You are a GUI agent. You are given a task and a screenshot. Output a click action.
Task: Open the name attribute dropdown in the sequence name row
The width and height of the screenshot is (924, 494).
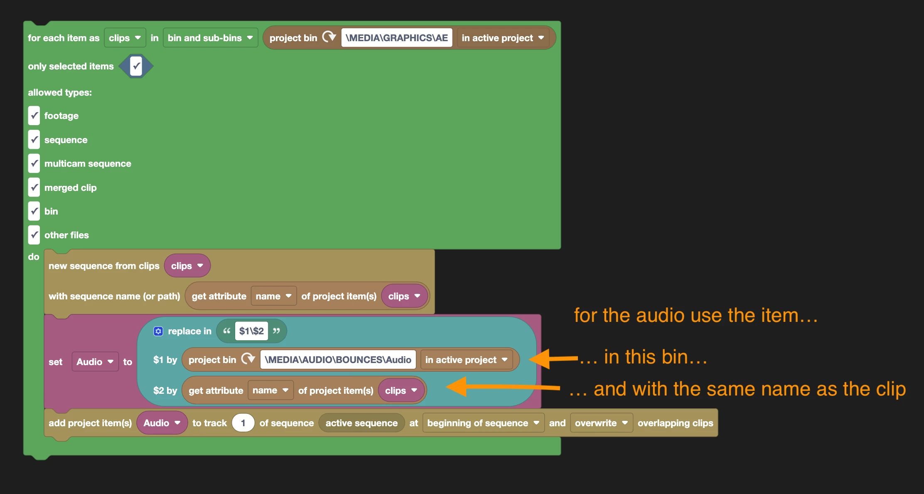click(x=273, y=296)
